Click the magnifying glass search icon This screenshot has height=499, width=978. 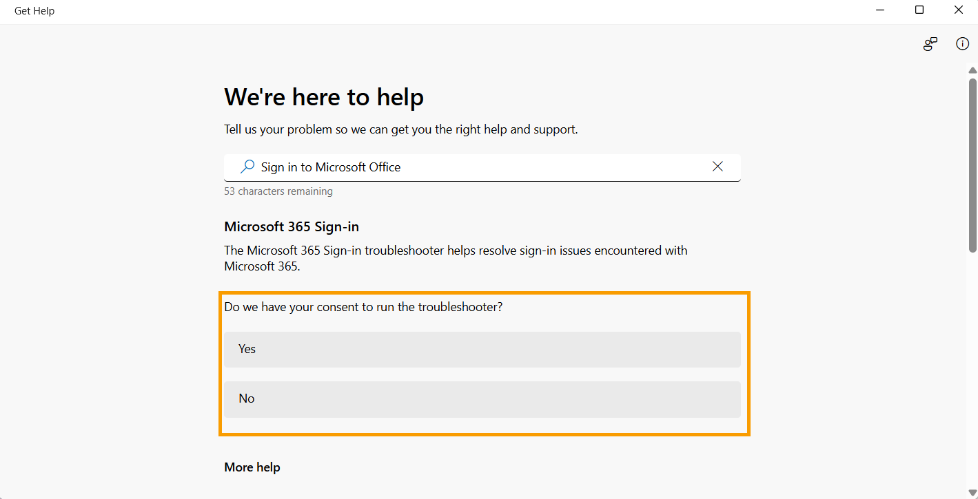pyautogui.click(x=247, y=167)
